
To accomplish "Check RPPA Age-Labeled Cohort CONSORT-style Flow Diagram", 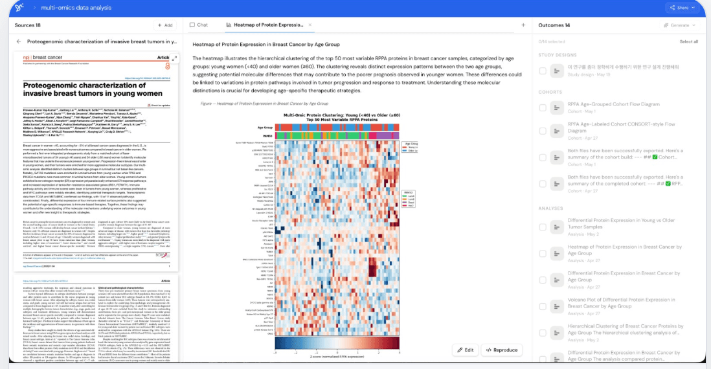I will tap(543, 131).
